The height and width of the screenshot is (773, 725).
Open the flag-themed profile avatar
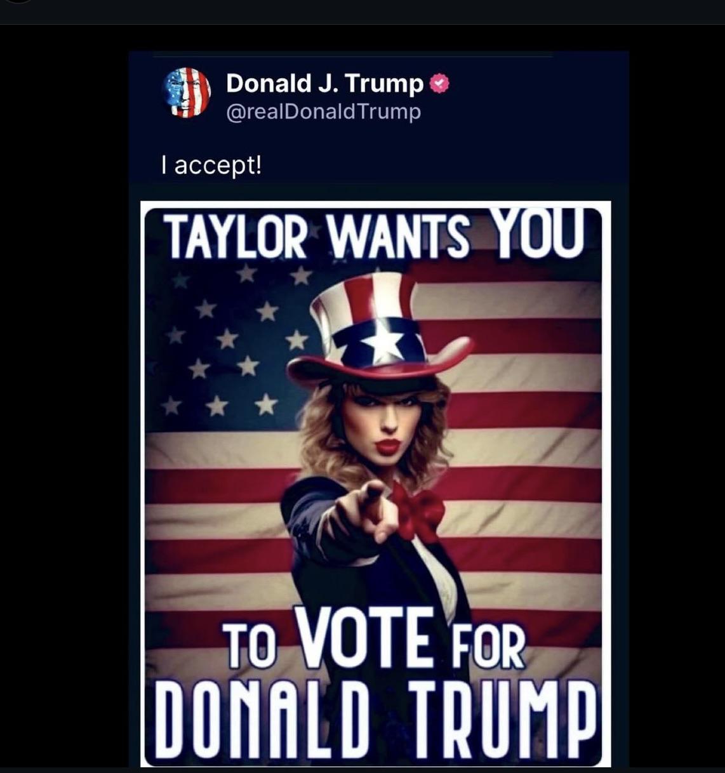[187, 93]
